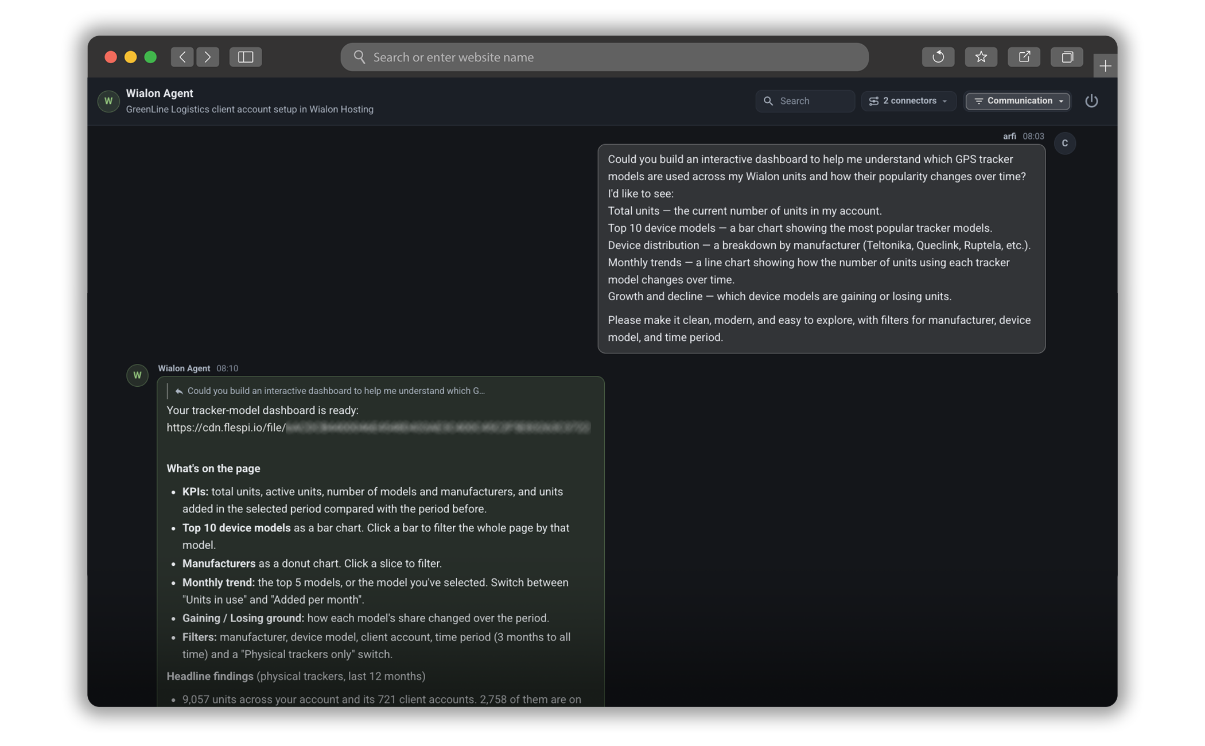Click the power icon in the header

tap(1091, 101)
